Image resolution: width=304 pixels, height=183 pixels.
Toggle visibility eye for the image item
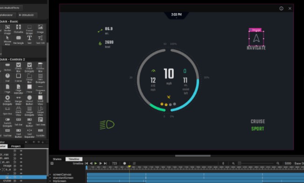[x=21, y=166]
